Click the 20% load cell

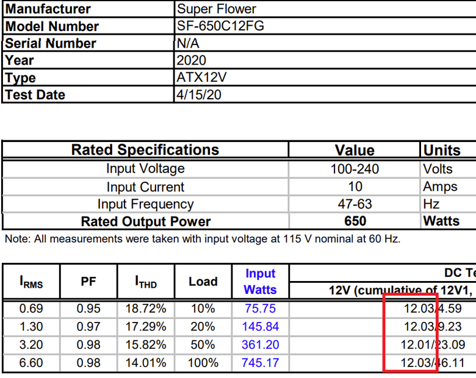pos(203,327)
